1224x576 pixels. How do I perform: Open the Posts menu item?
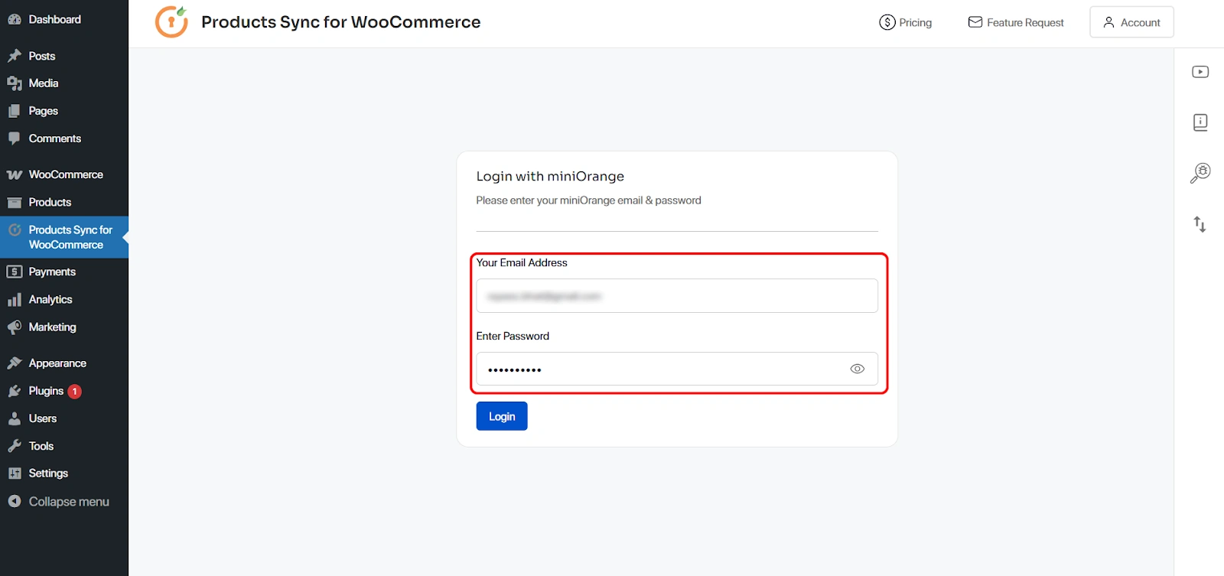click(x=64, y=56)
